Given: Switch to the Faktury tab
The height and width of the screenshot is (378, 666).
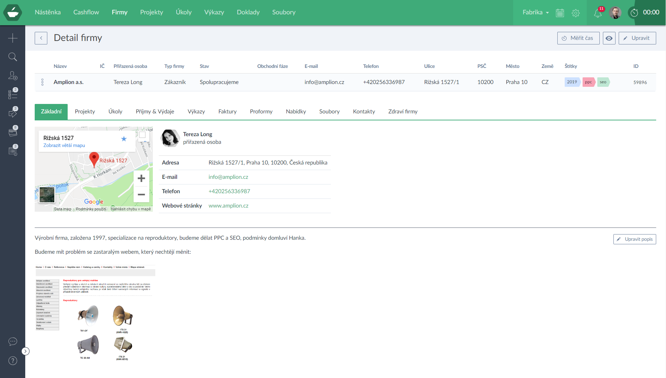Looking at the screenshot, I should click(227, 112).
